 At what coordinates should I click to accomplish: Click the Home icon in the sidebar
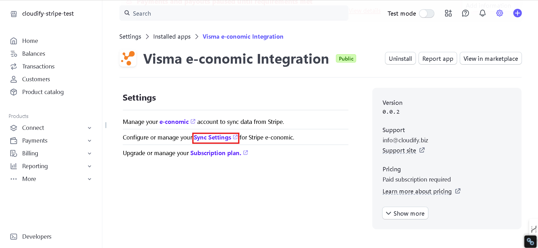[14, 41]
